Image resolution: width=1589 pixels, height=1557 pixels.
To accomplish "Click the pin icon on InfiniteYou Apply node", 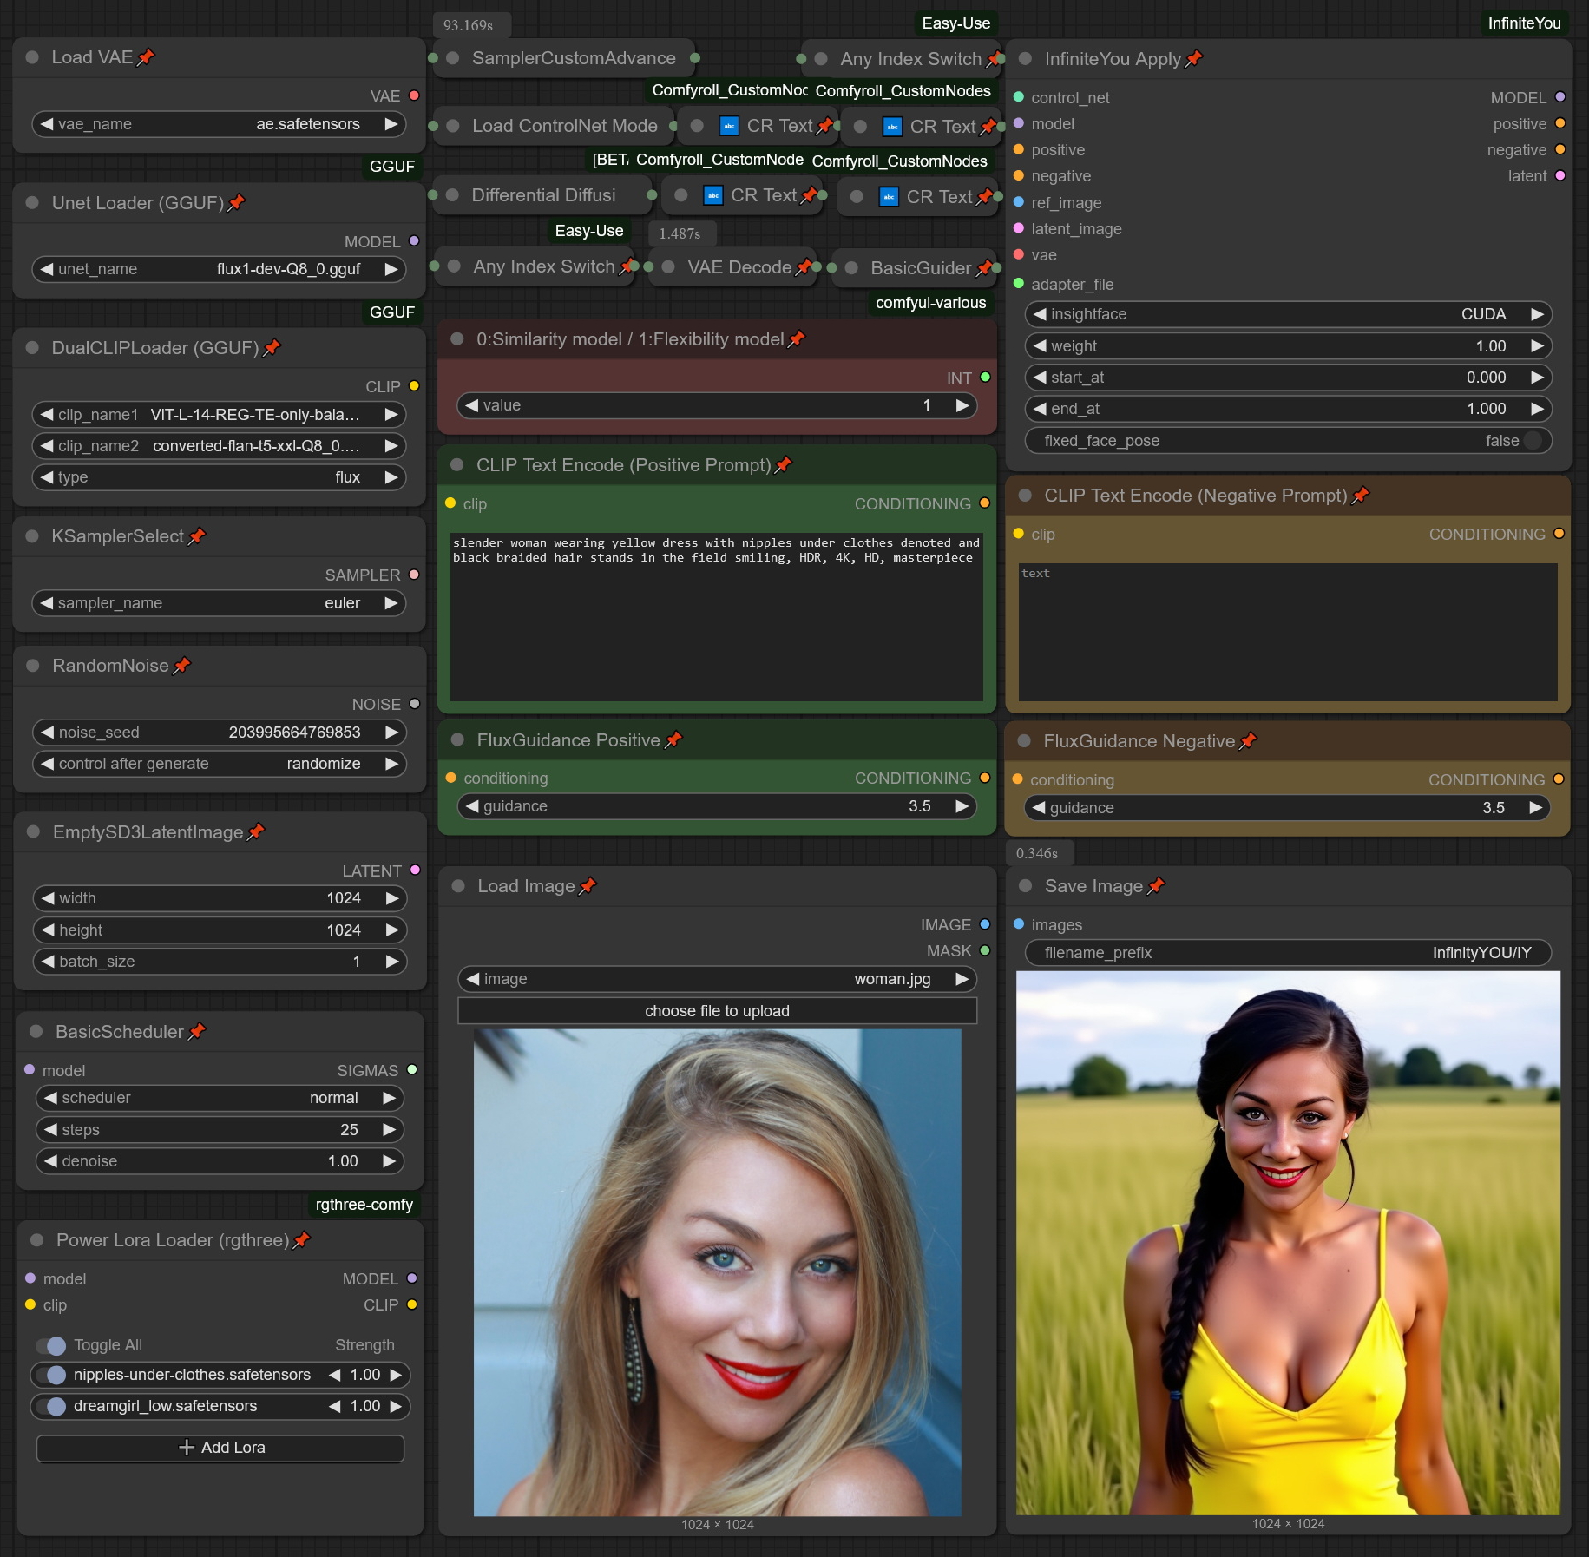I will (x=1194, y=59).
